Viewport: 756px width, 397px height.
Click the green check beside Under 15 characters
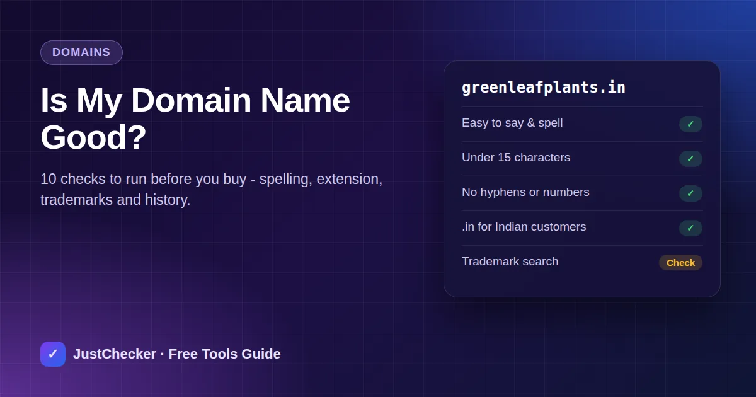pyautogui.click(x=690, y=159)
